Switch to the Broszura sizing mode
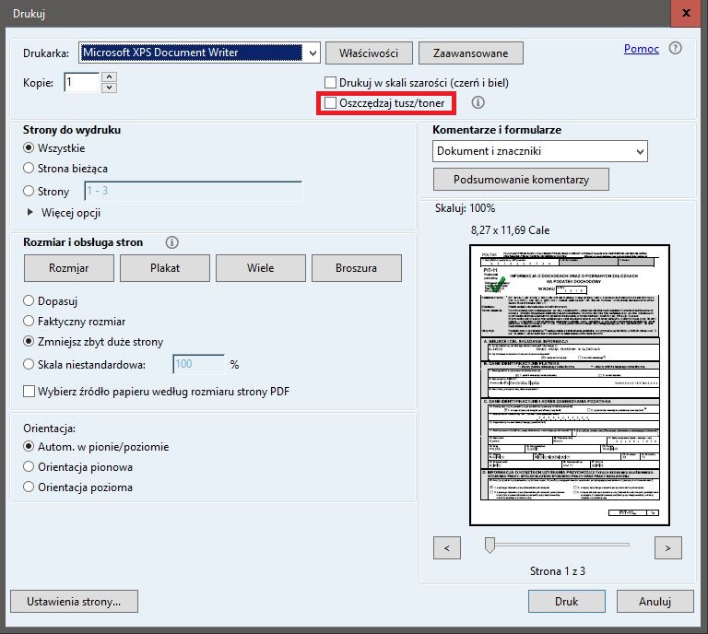This screenshot has height=634, width=708. click(x=356, y=268)
